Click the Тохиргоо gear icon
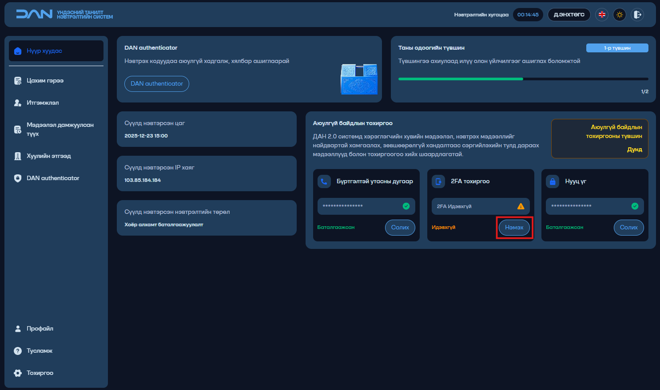This screenshot has width=660, height=390. pos(18,373)
